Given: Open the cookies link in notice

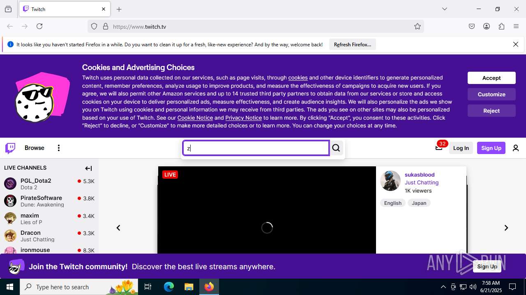Looking at the screenshot, I should click(298, 77).
